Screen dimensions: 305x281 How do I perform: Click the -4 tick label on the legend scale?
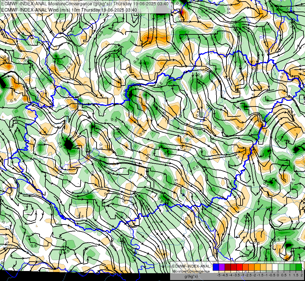tap(231, 275)
